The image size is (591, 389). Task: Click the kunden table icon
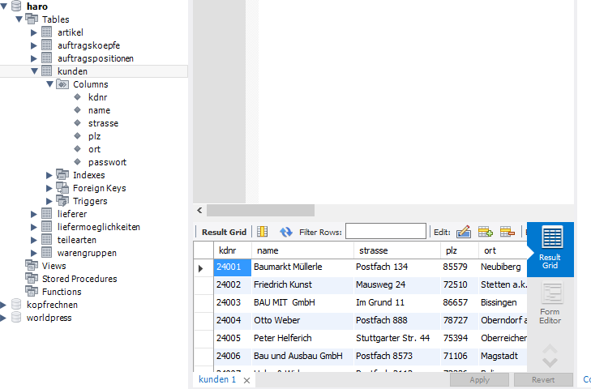[47, 71]
